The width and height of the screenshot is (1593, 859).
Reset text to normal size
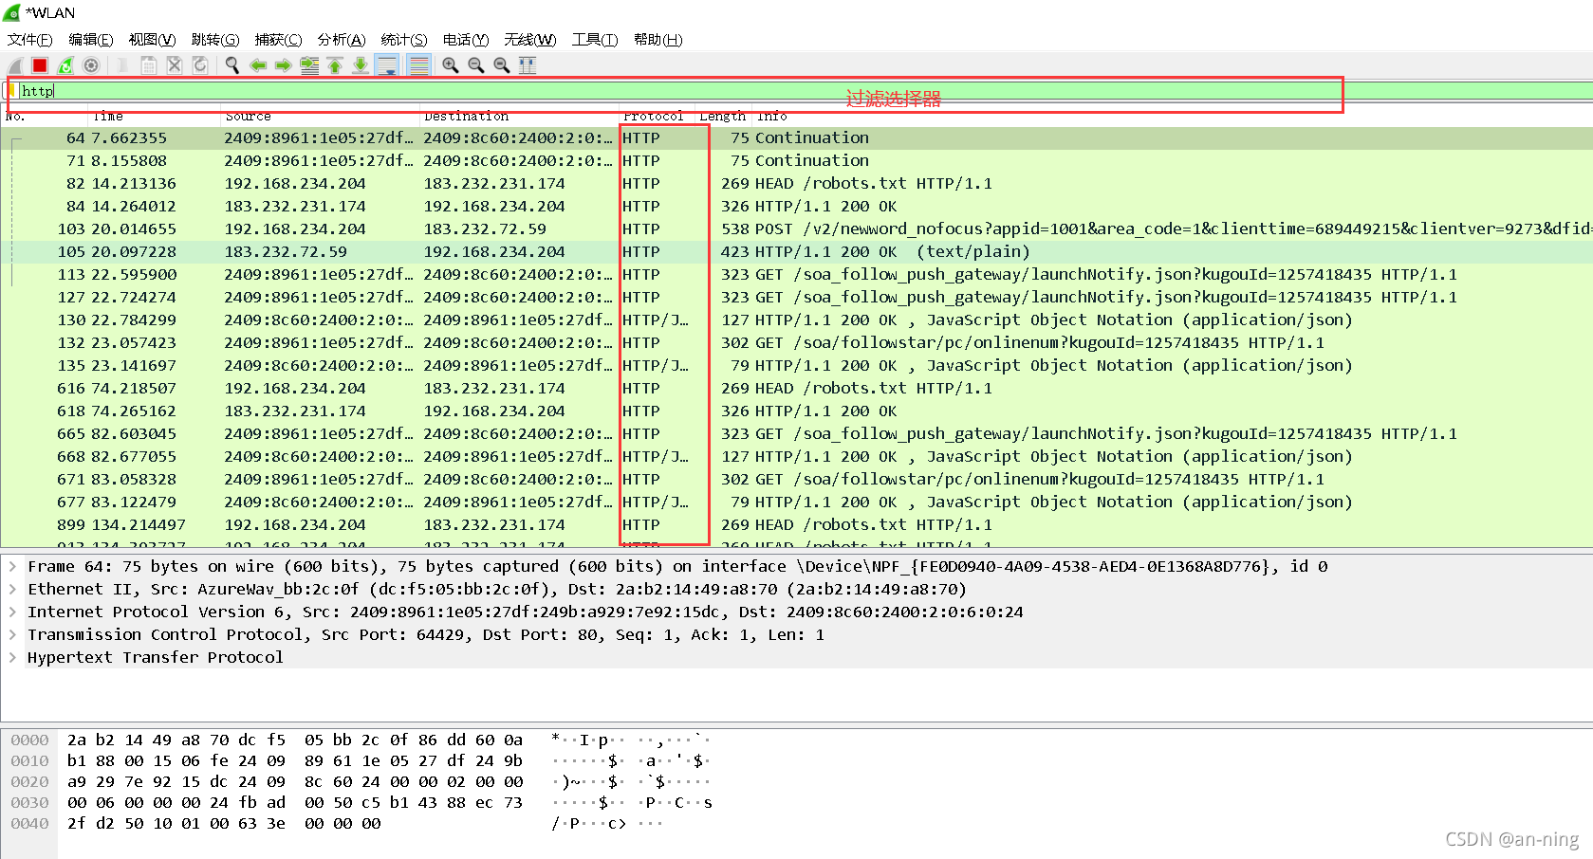(x=502, y=65)
